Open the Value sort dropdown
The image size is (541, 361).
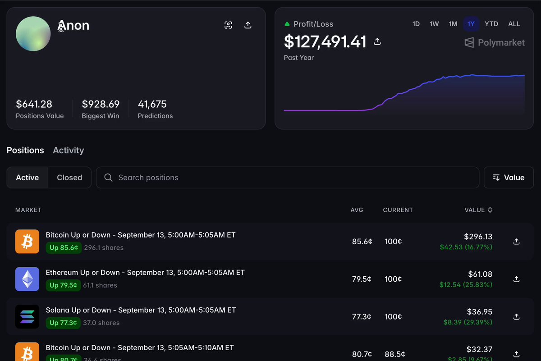pyautogui.click(x=509, y=178)
